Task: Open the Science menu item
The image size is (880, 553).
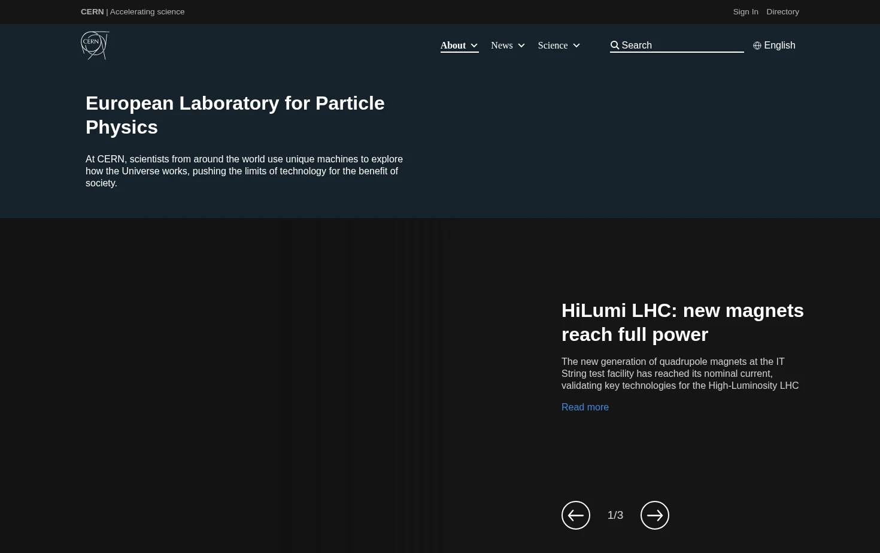Action: (x=553, y=46)
